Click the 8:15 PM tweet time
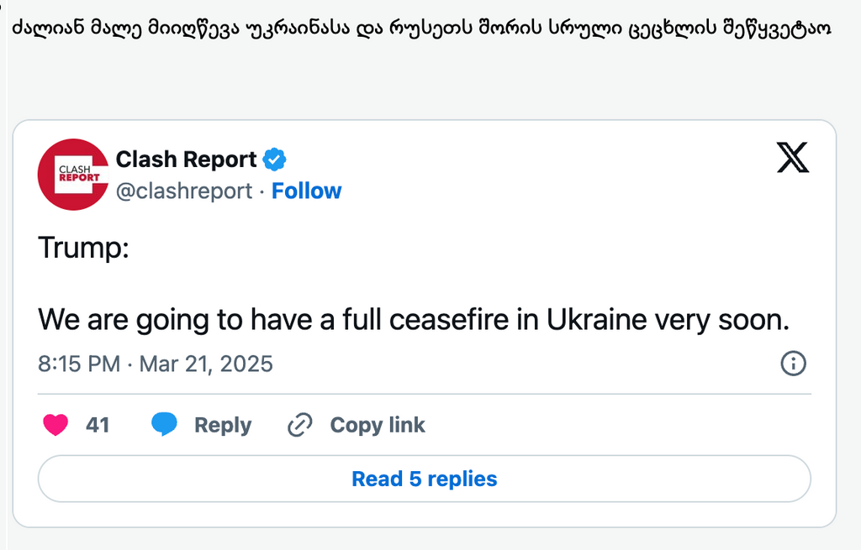Image resolution: width=861 pixels, height=550 pixels. pyautogui.click(x=79, y=364)
